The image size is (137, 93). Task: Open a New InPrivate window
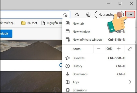click(99, 40)
